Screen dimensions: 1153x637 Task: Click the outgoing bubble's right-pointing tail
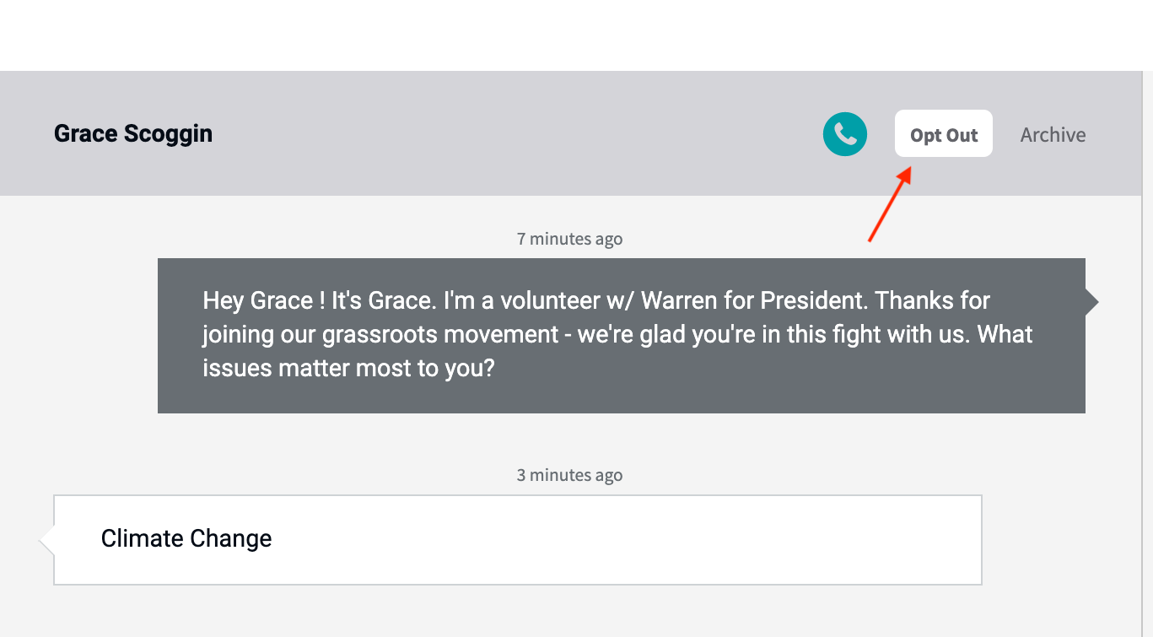[1092, 302]
